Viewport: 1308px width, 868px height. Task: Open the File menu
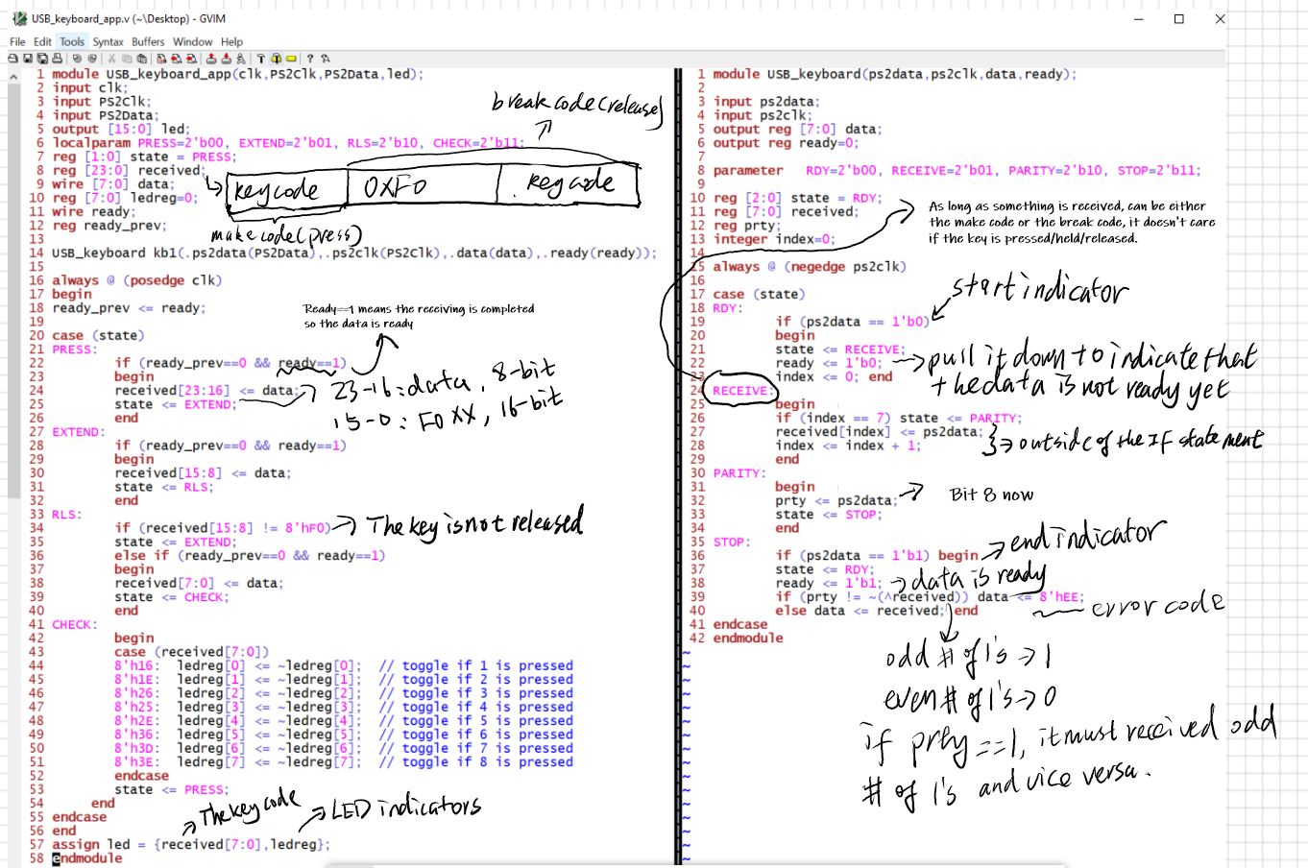tap(17, 42)
